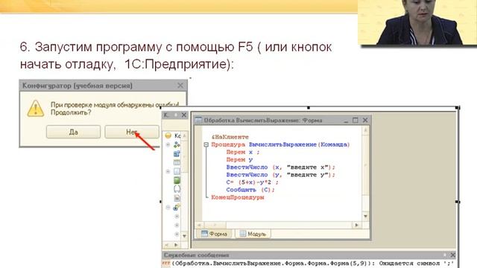Click the Нет button in the dialog

pyautogui.click(x=132, y=132)
